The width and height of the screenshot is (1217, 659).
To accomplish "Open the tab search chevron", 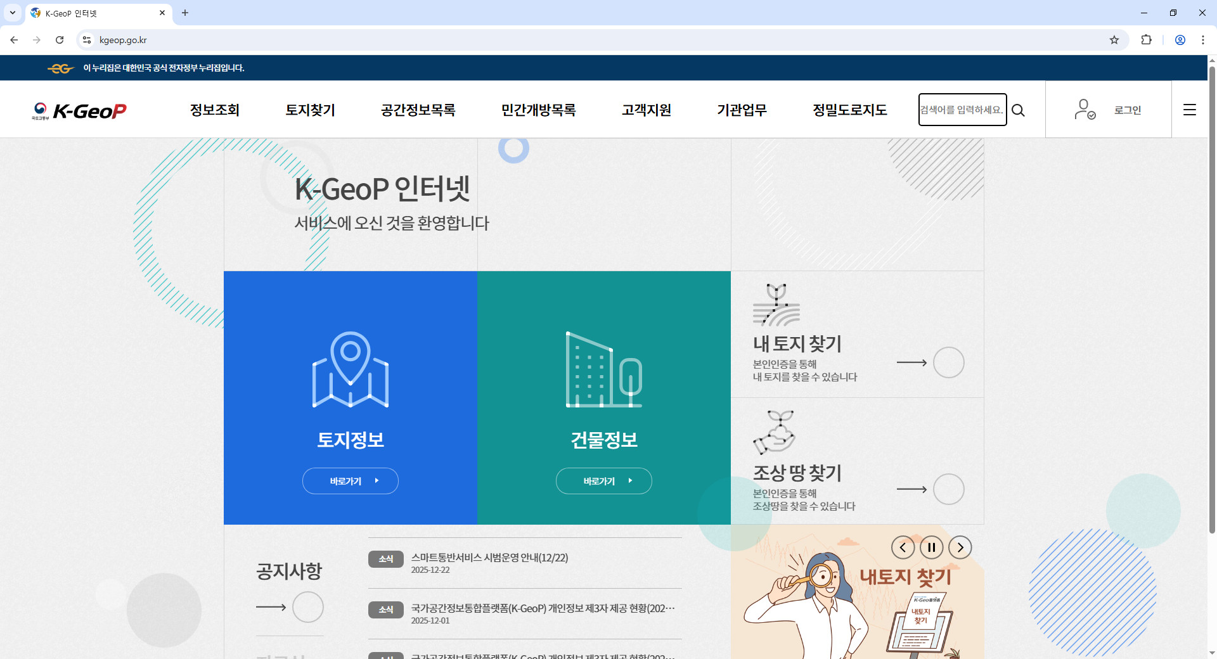I will coord(12,13).
